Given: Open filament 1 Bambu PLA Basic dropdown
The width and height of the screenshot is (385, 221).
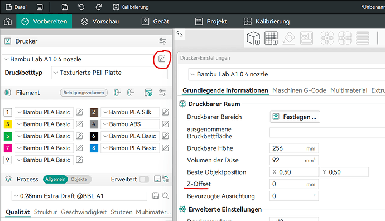Looking at the screenshot, I should coord(44,112).
